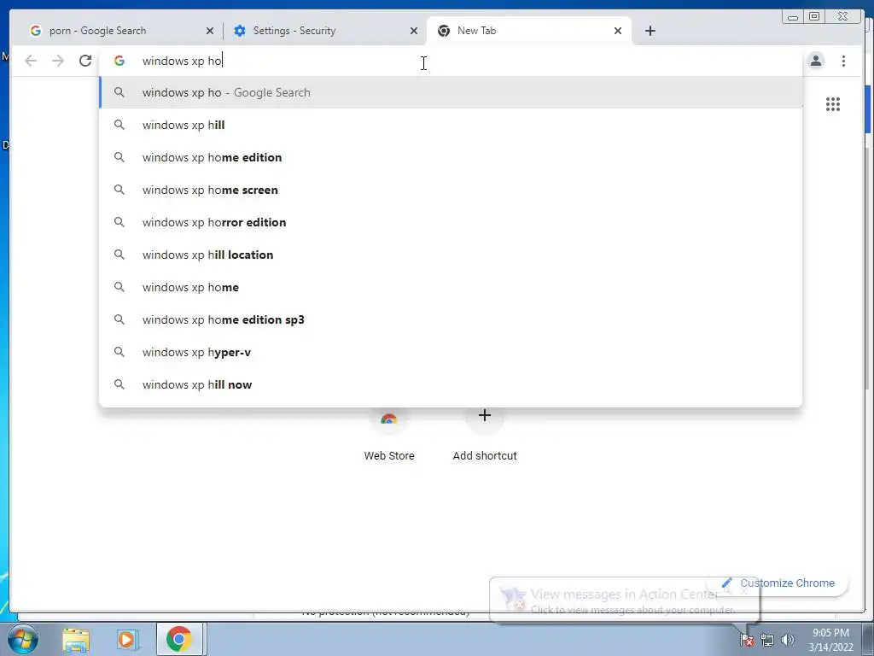This screenshot has height=656, width=874.
Task: Select 'windows xp ho - Google Search' suggestion
Action: [x=451, y=92]
